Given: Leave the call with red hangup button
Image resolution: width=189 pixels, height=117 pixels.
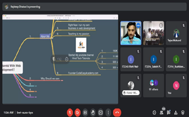Looking at the screenshot, I should [117, 113].
